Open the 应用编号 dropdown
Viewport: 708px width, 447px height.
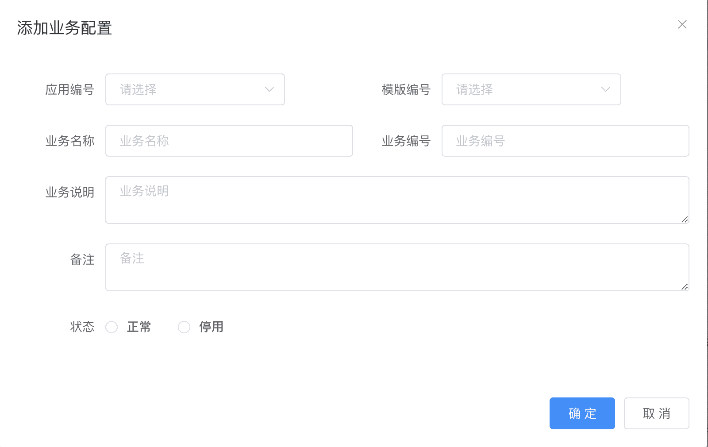[195, 89]
